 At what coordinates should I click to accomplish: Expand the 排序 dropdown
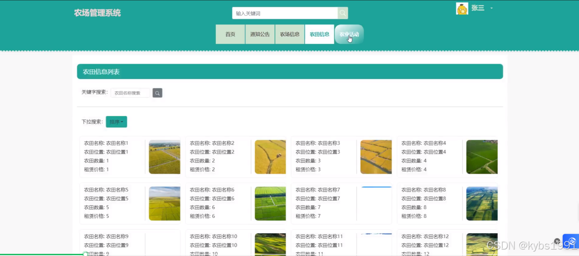point(116,122)
